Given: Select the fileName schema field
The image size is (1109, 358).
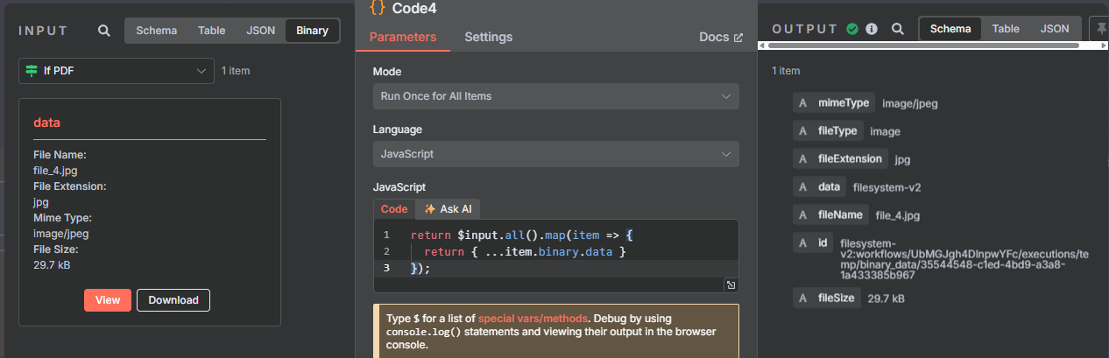Looking at the screenshot, I should coord(831,214).
